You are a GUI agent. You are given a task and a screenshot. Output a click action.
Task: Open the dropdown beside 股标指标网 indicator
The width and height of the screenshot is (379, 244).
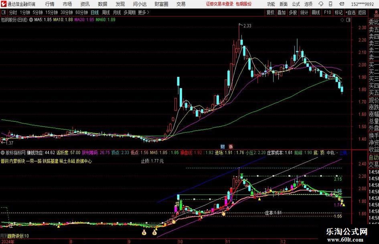pyautogui.click(x=3, y=153)
